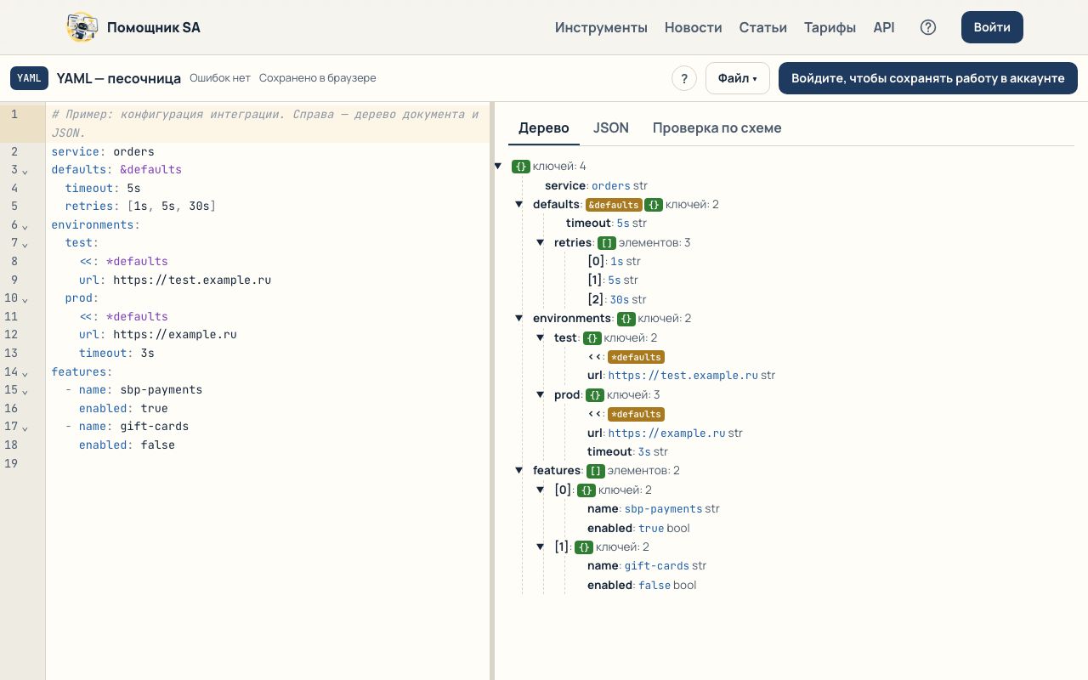Click editor line with url: https://example.ru
1088x680 pixels.
(x=268, y=334)
